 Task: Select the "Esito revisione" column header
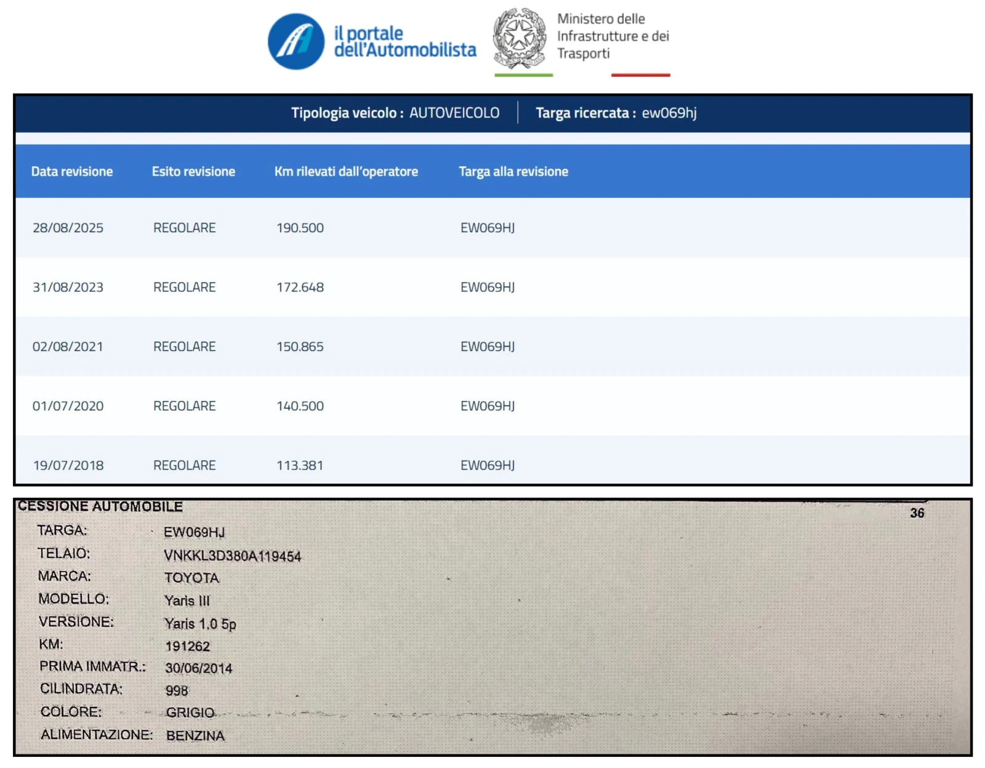click(193, 172)
